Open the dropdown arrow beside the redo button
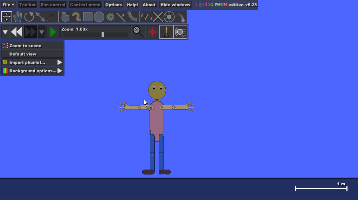The image size is (358, 200). coord(42,32)
